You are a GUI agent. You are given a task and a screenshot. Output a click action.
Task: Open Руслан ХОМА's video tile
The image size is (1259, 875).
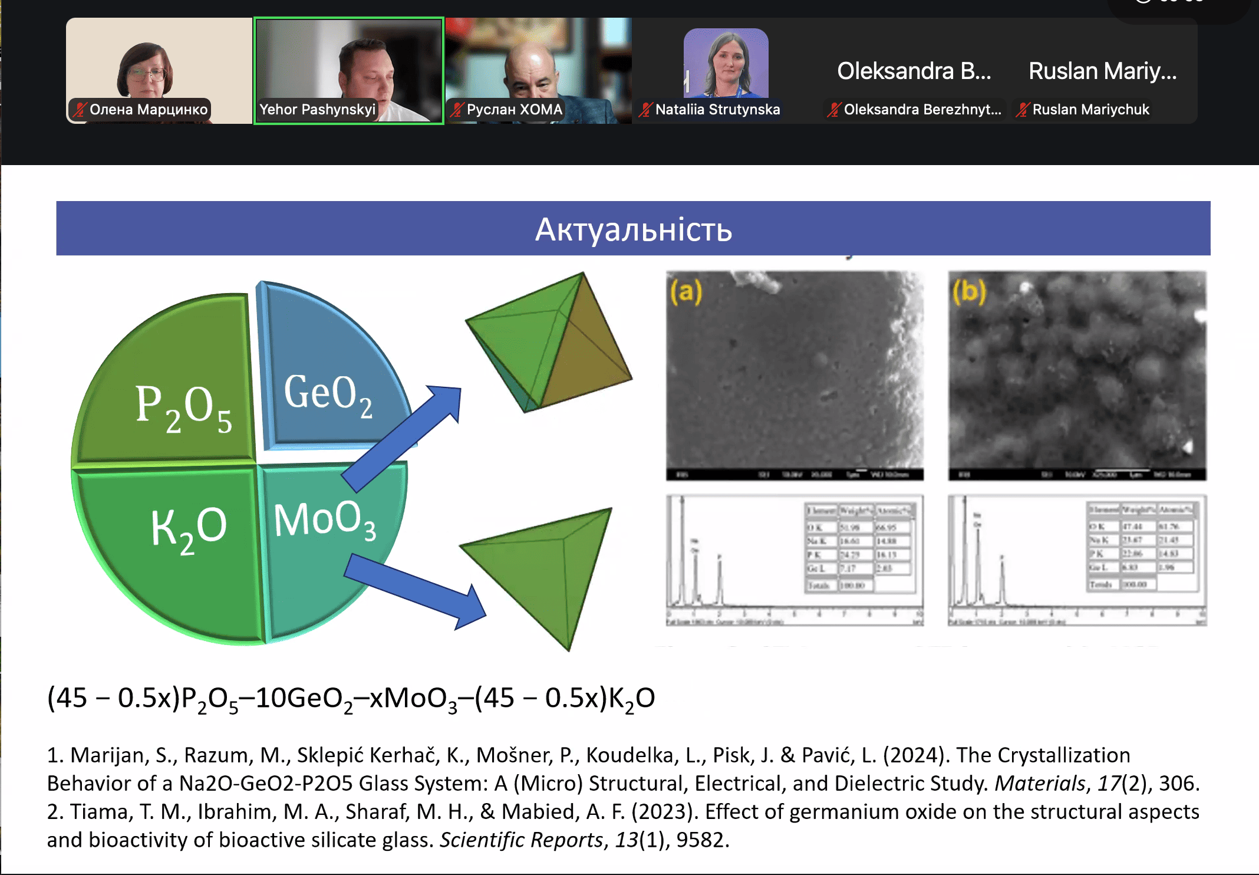click(x=538, y=71)
